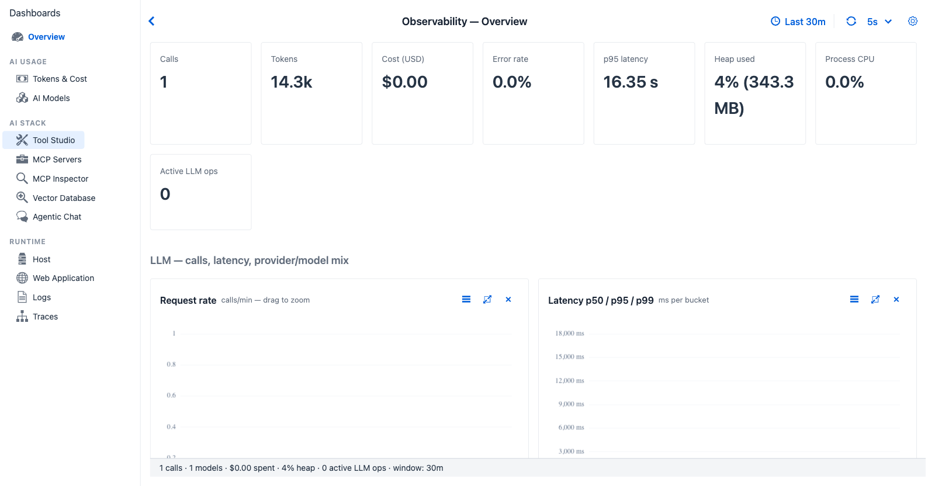Screen dimensions: 935x486
Task: Open the 5s refresh interval dropdown
Action: coord(879,22)
